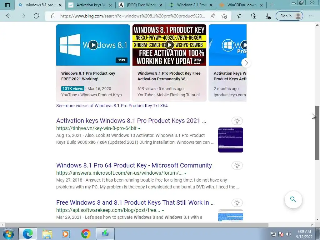Screen dimensions: 320x240
Task: Close the WinCDEmu download tab
Action: 261,5
